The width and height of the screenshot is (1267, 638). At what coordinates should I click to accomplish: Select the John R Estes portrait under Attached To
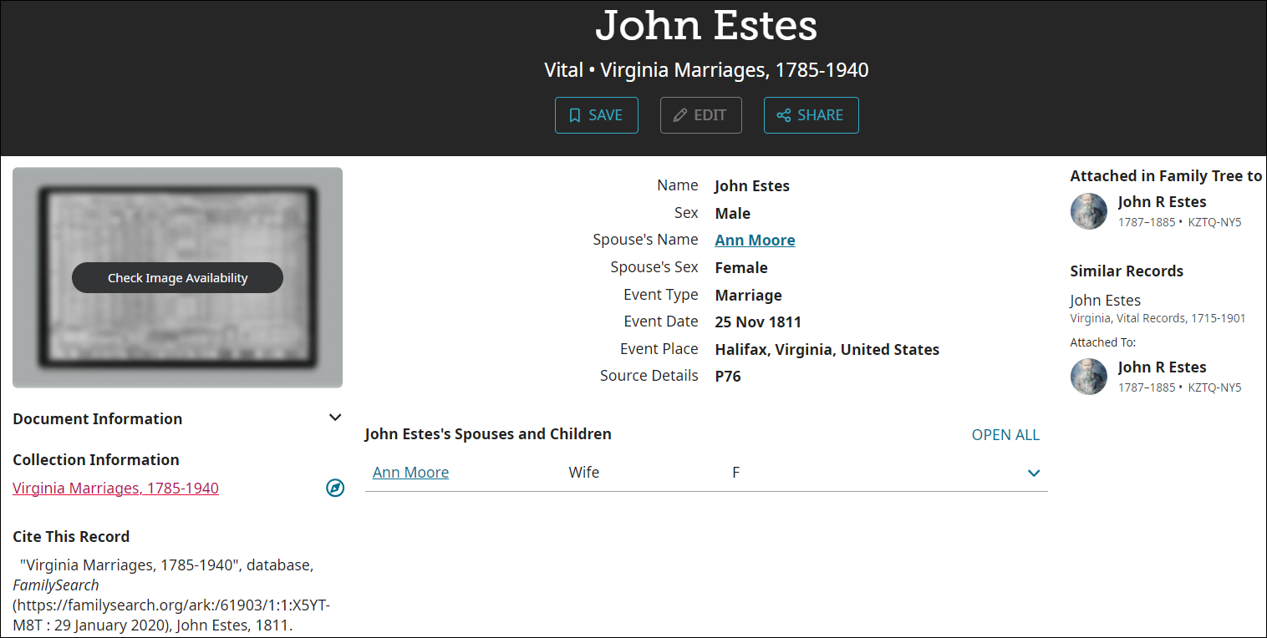coord(1088,377)
